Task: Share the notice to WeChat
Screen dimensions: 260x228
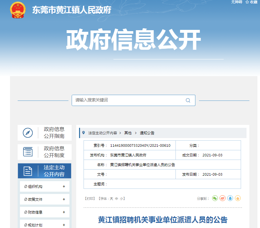Action: [215, 198]
